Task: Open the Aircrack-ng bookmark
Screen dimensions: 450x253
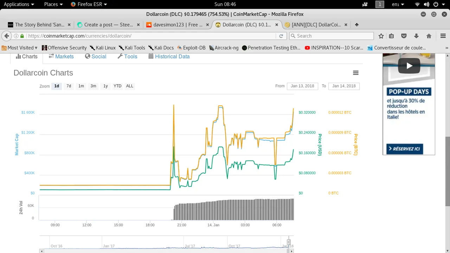Action: pos(224,48)
